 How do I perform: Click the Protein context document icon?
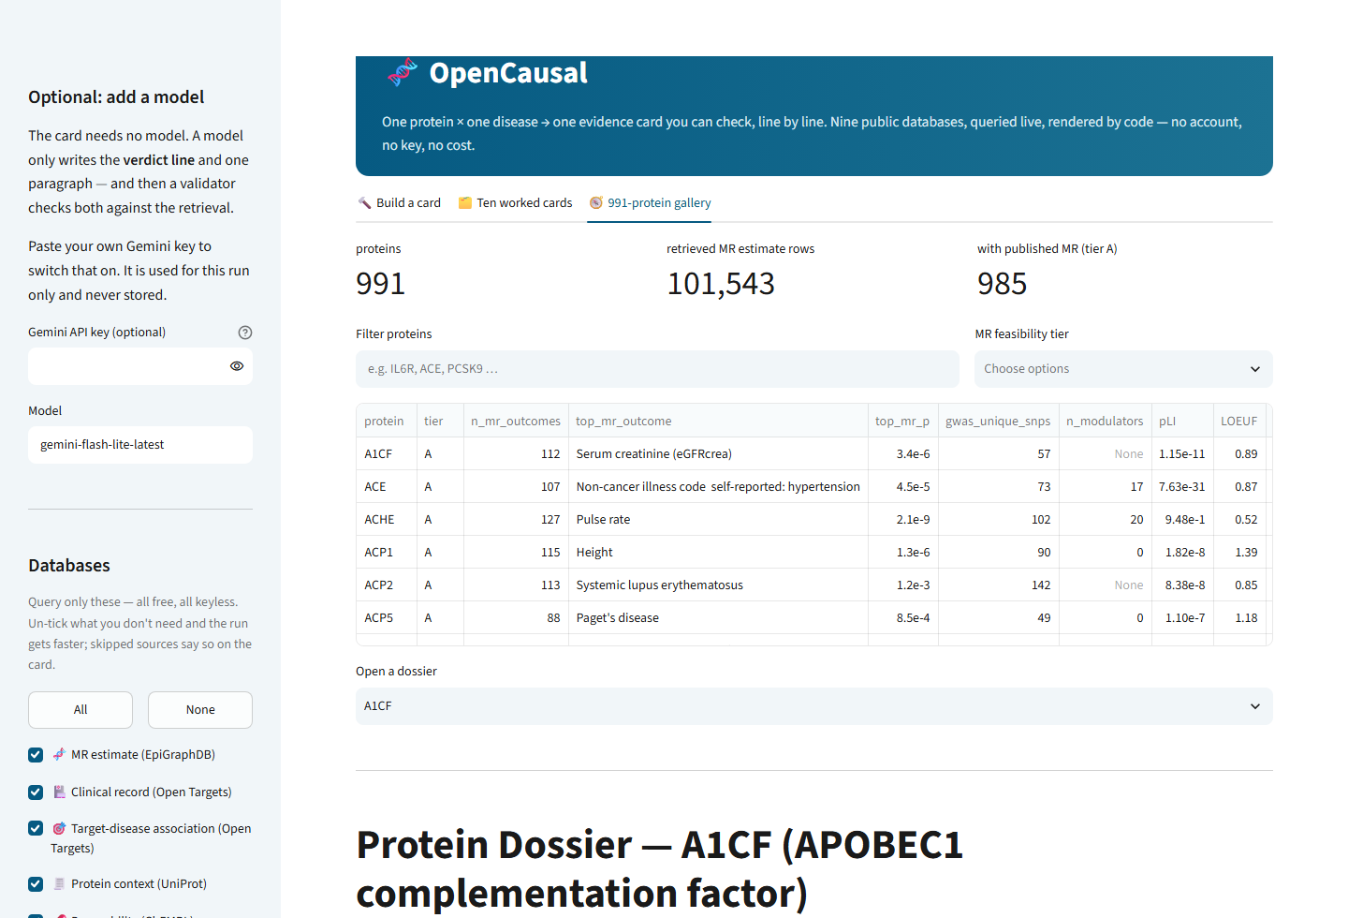pos(59,883)
